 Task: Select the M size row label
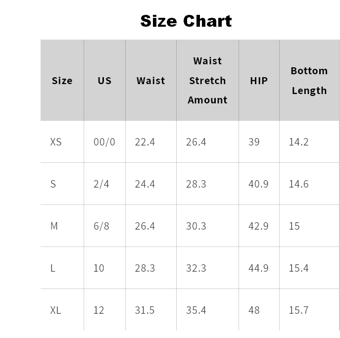[x=54, y=226]
